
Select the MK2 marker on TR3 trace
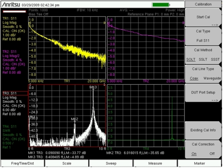[75, 119]
